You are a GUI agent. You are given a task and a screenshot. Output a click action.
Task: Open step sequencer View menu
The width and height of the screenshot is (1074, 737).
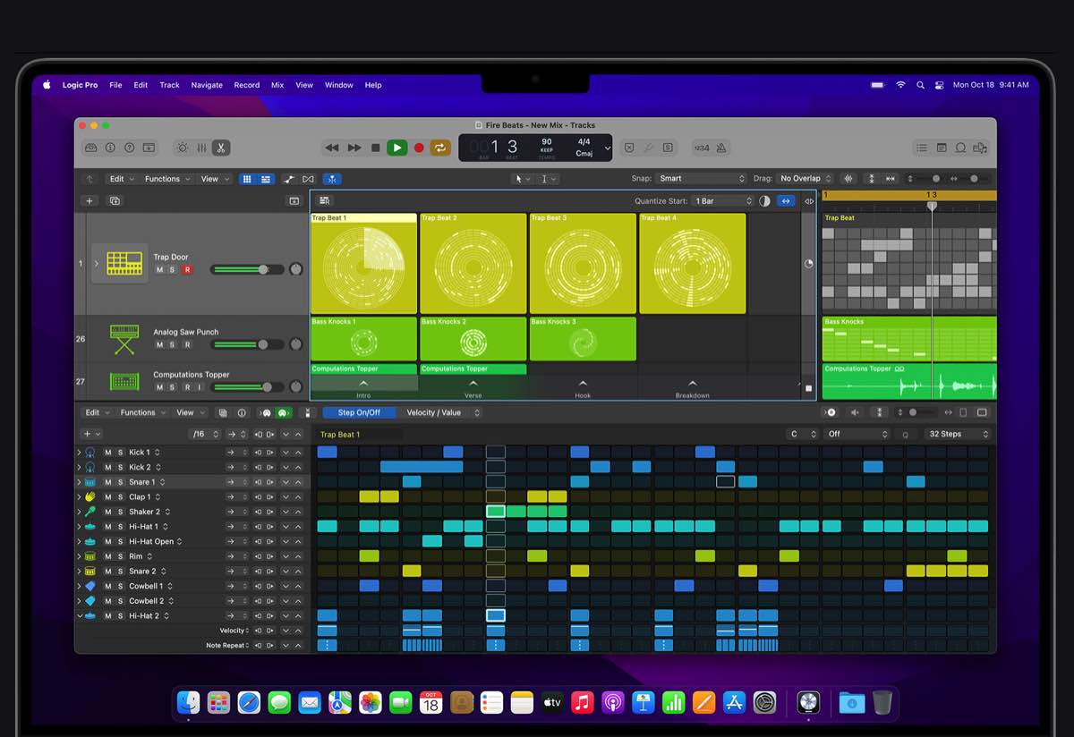189,412
